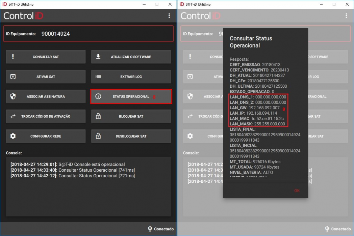354x236 pixels.
Task: Click the Status Operacional button label
Action: pos(131,96)
